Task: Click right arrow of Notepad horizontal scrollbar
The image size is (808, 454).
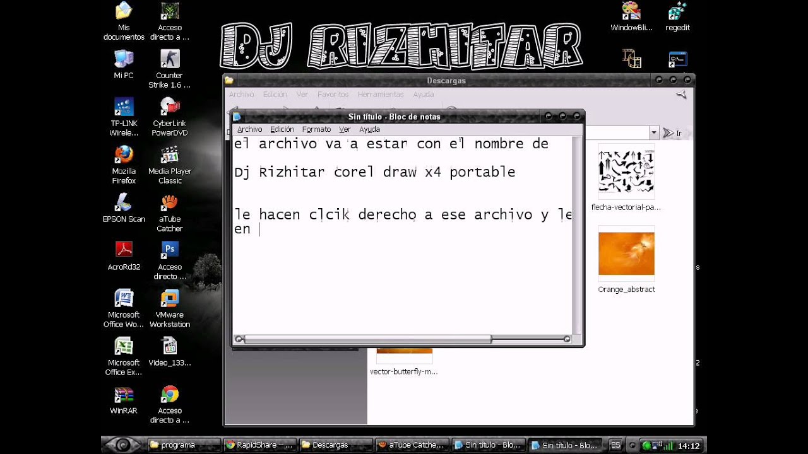Action: point(566,339)
